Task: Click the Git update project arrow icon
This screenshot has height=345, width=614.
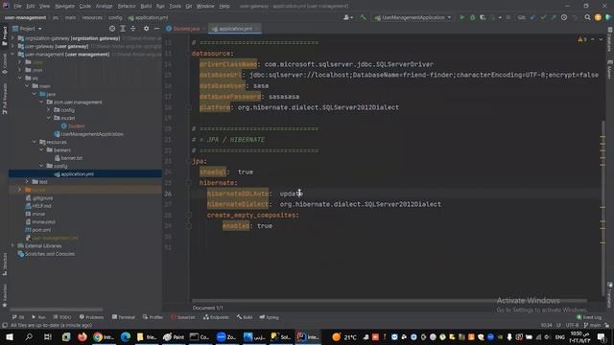Action: tap(533, 17)
